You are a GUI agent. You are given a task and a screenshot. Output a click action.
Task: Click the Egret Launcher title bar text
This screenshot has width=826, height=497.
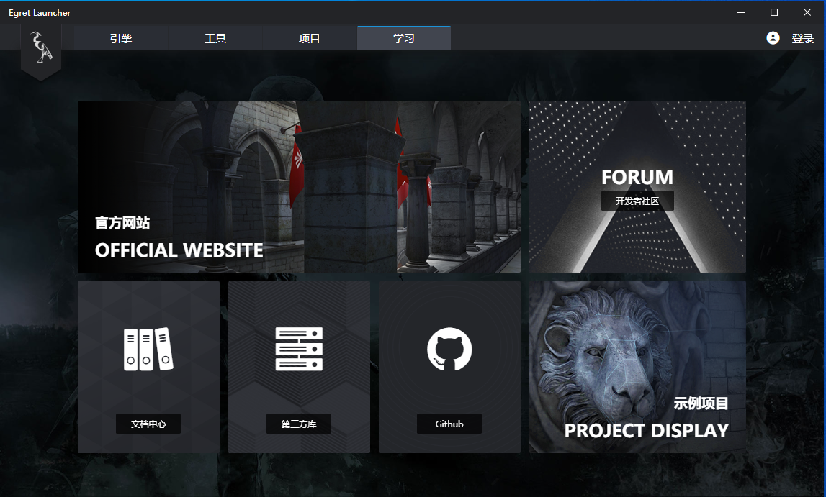point(40,12)
